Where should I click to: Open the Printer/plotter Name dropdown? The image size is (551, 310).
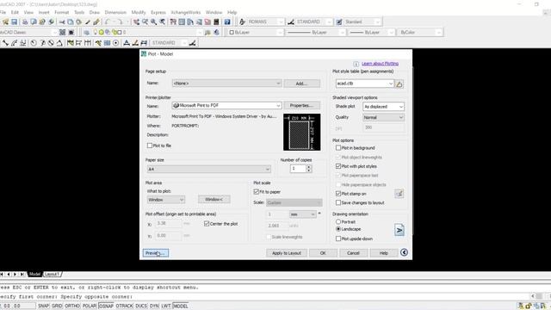pos(226,105)
